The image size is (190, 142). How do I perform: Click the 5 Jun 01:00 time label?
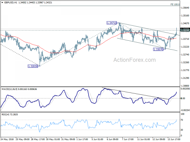click(x=98, y=139)
